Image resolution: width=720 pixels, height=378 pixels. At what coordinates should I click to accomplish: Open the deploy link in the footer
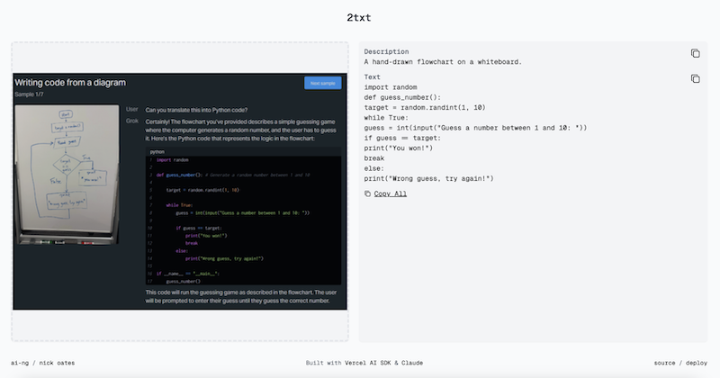coord(696,363)
